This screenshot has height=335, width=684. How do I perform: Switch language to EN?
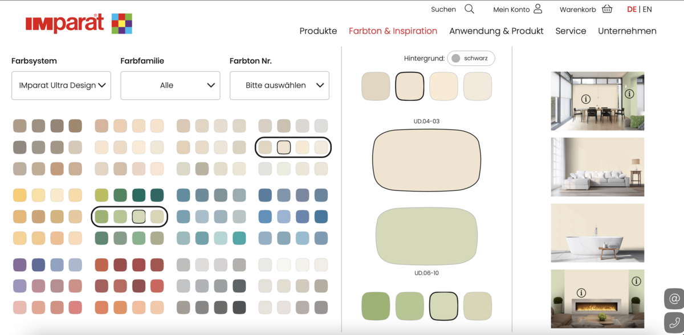pyautogui.click(x=647, y=9)
